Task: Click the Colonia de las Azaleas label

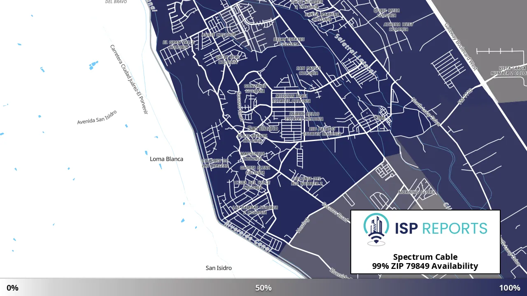Action: click(x=215, y=163)
